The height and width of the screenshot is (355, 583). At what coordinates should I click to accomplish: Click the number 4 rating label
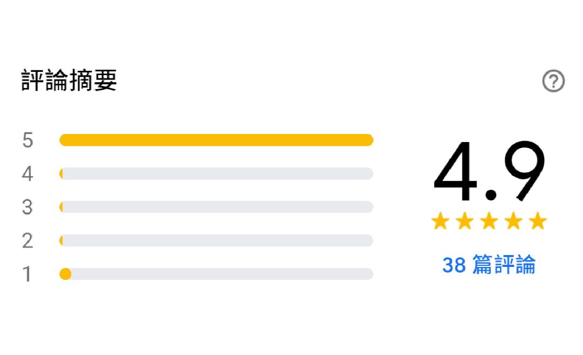pyautogui.click(x=28, y=174)
